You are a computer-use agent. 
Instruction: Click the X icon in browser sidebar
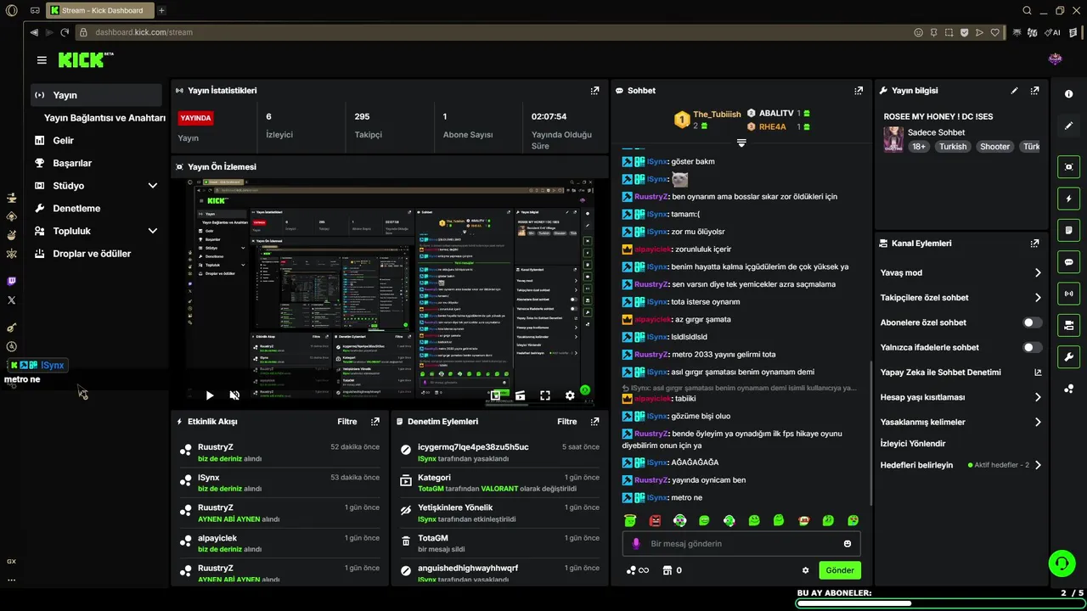click(11, 300)
